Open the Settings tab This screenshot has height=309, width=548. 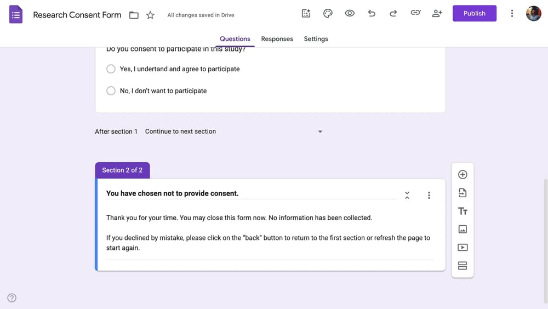point(316,39)
